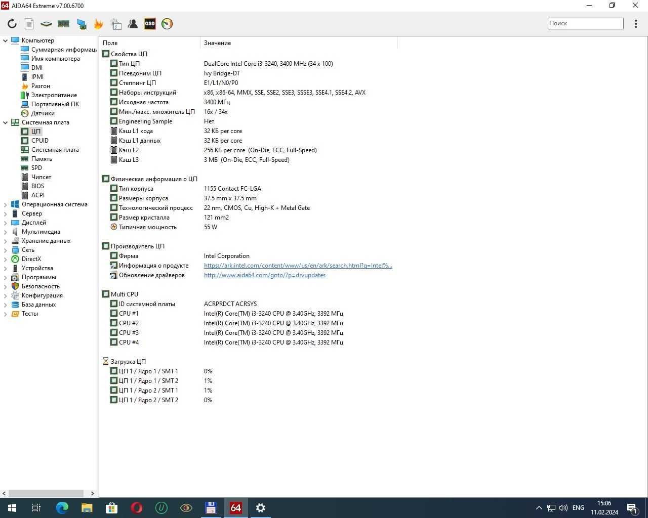The height and width of the screenshot is (518, 648).
Task: Click the memory module toolbar icon
Action: tap(63, 24)
